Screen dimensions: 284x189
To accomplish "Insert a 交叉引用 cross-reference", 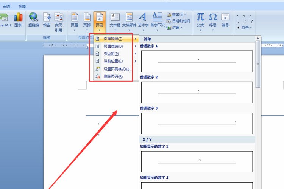I will (59, 22).
